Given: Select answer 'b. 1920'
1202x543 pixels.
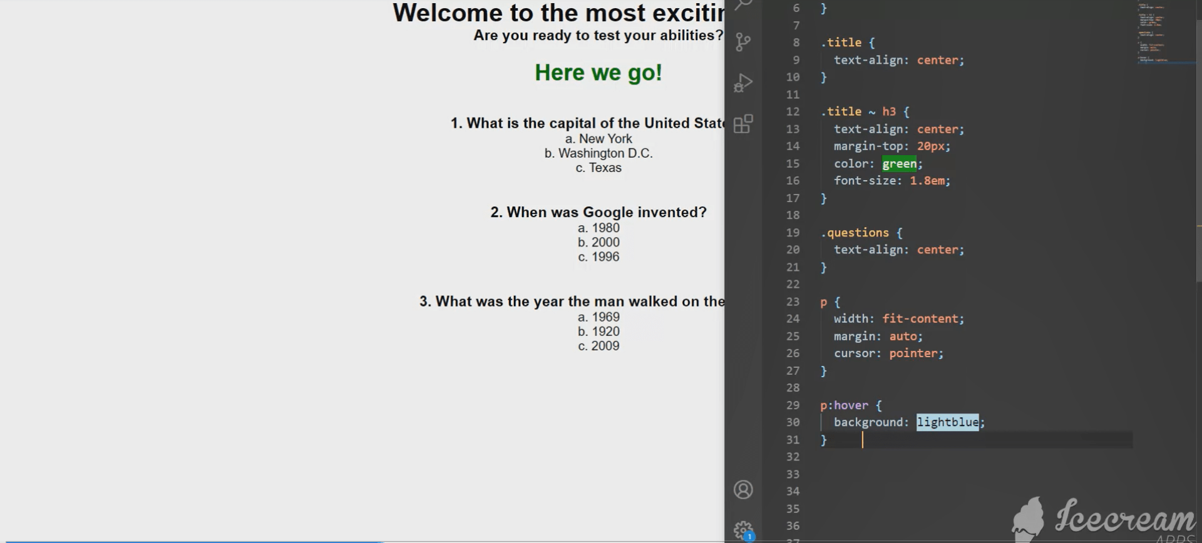Looking at the screenshot, I should click(x=598, y=332).
